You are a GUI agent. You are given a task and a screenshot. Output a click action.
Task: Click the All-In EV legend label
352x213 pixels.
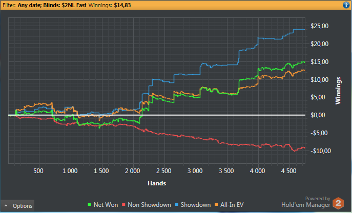coord(232,205)
